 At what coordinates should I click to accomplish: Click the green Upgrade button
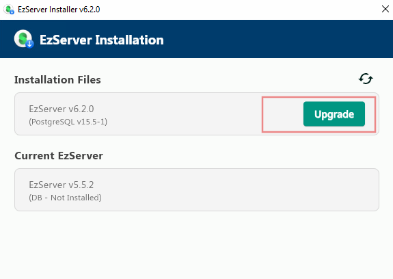click(334, 114)
